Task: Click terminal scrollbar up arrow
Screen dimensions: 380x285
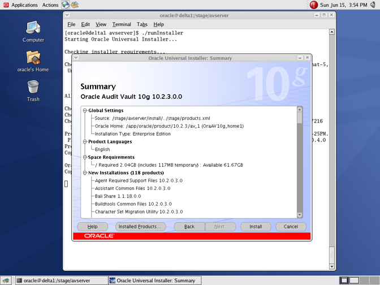Action: click(x=332, y=32)
